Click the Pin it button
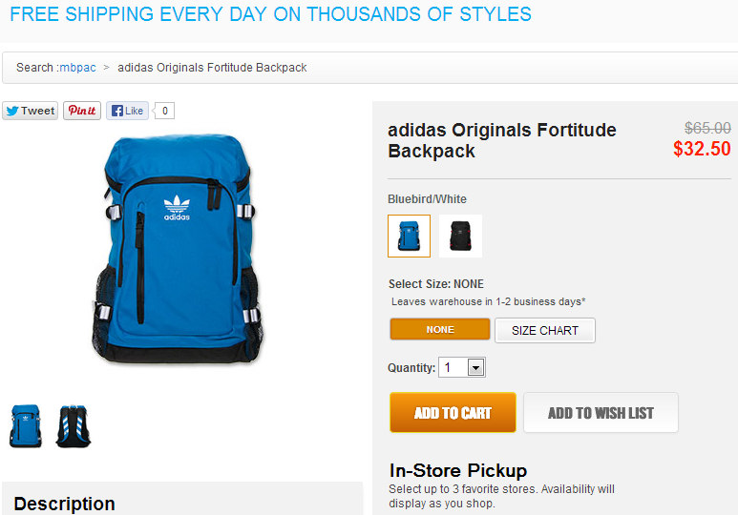738x515 pixels. tap(82, 111)
